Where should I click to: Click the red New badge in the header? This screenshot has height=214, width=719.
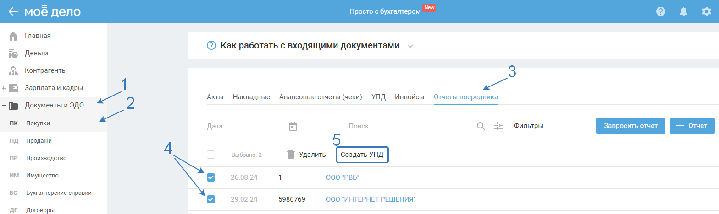tap(429, 7)
